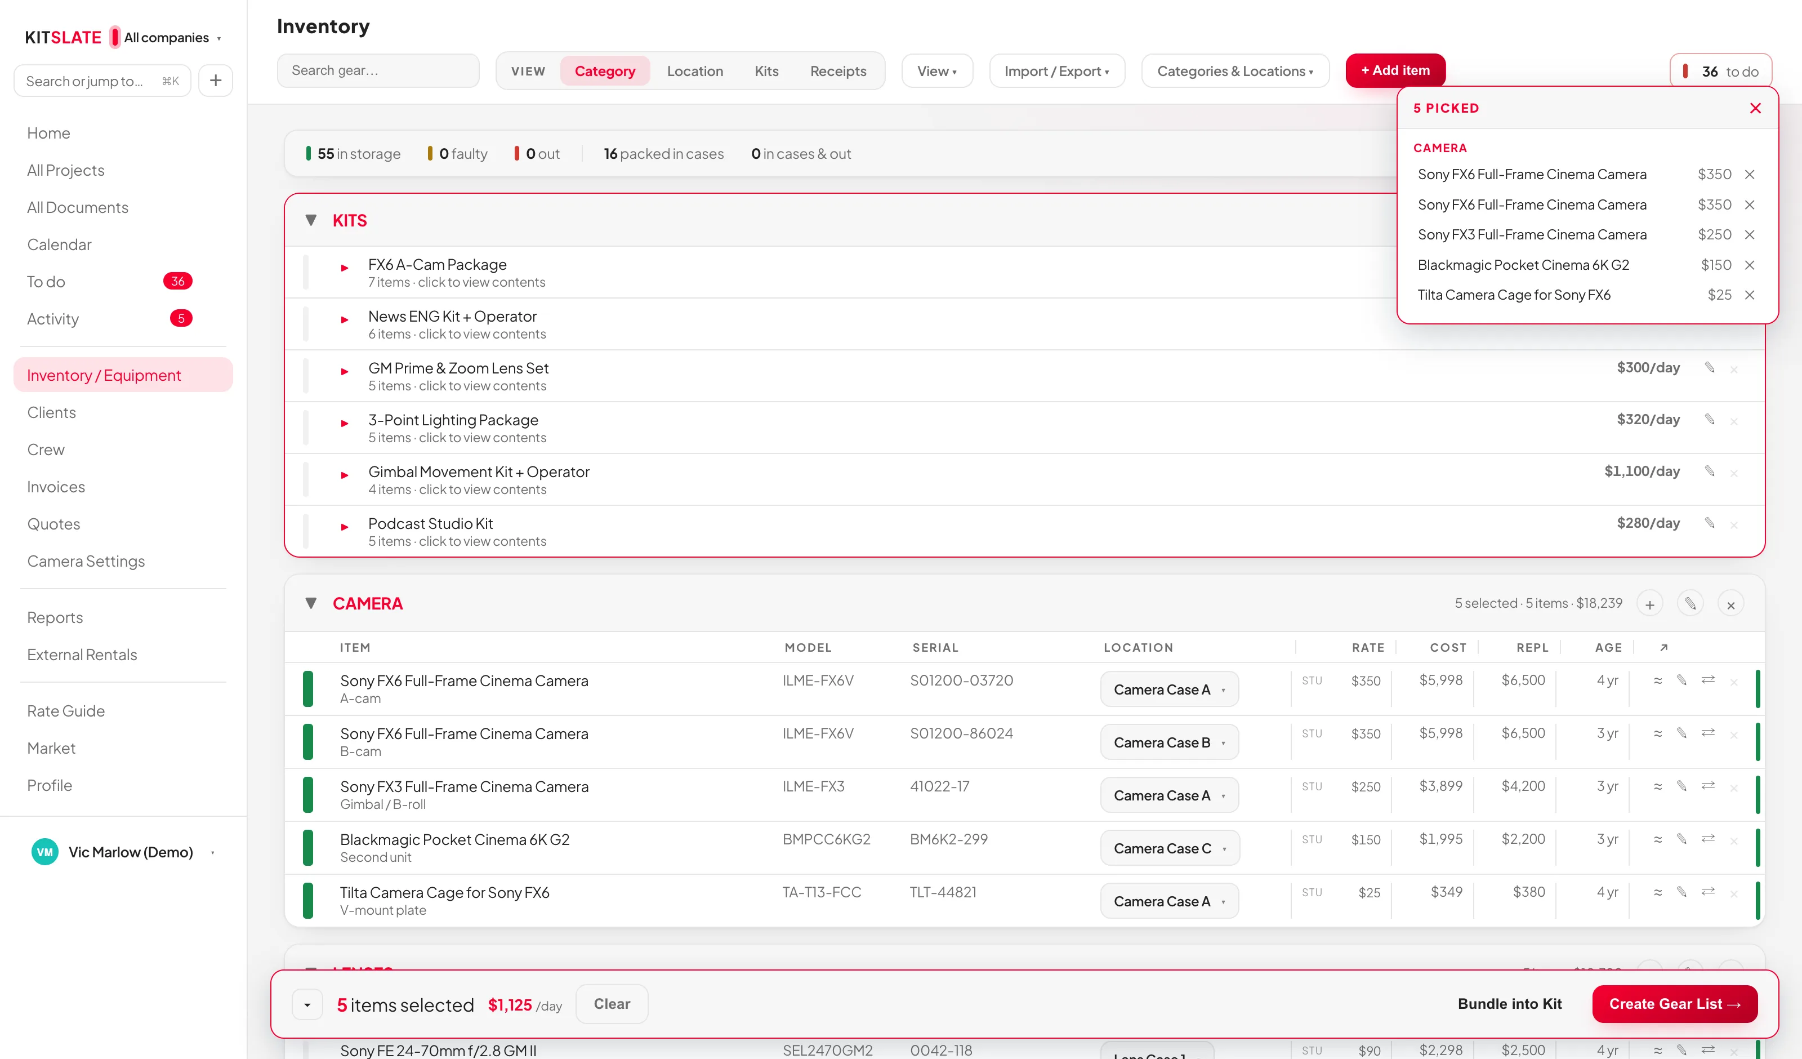Expand the News ENG Kit + Operator
The image size is (1802, 1059).
[345, 320]
